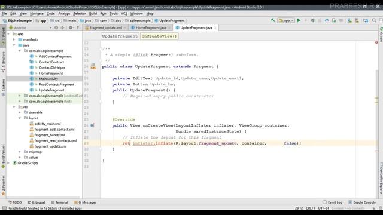The width and height of the screenshot is (383, 215).
Task: Toggle Device File Explorer side panel
Action: (381, 179)
